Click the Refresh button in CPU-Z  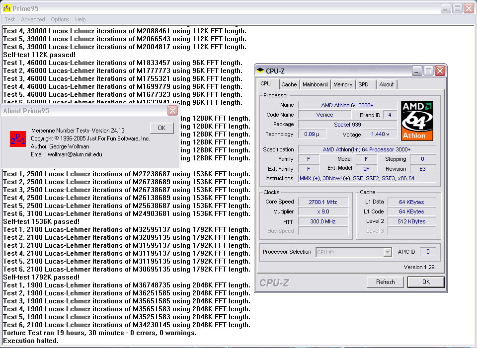coord(385,282)
